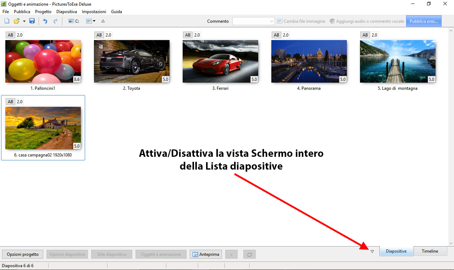The image size is (454, 270).
Task: Undo the last action
Action: pos(45,21)
